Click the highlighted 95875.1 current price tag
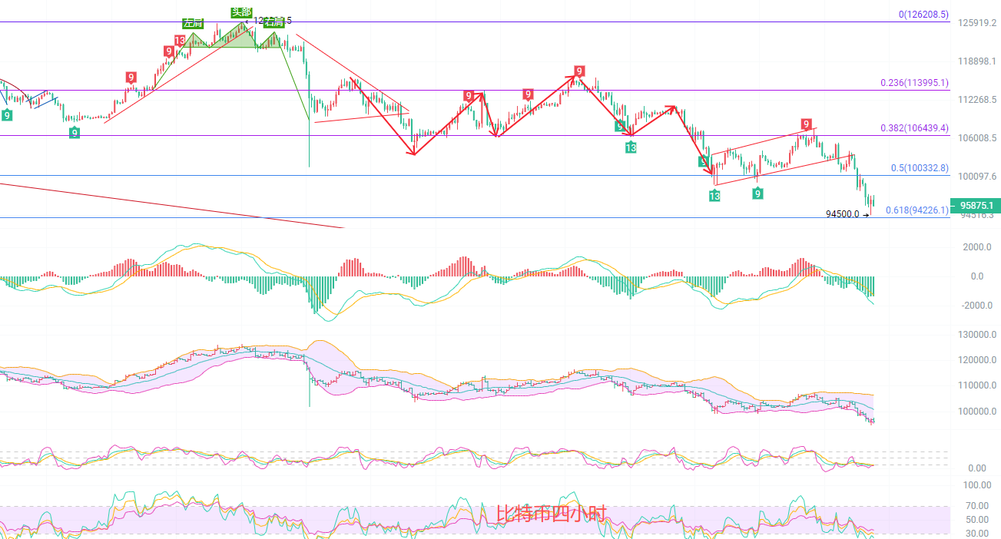The width and height of the screenshot is (1001, 539). click(976, 206)
